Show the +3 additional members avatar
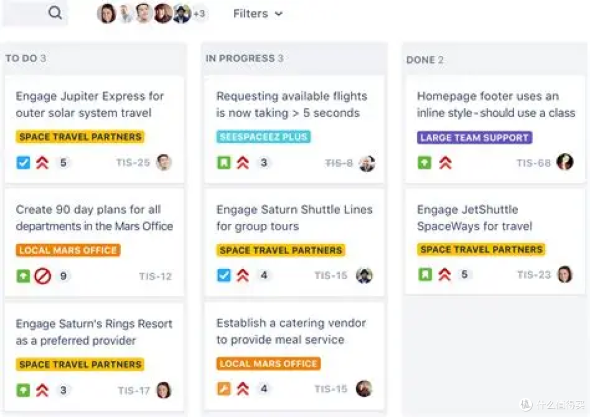590x417 pixels. (199, 14)
